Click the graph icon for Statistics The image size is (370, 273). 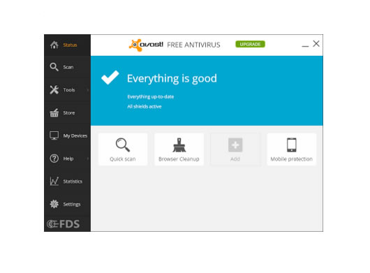(x=54, y=182)
